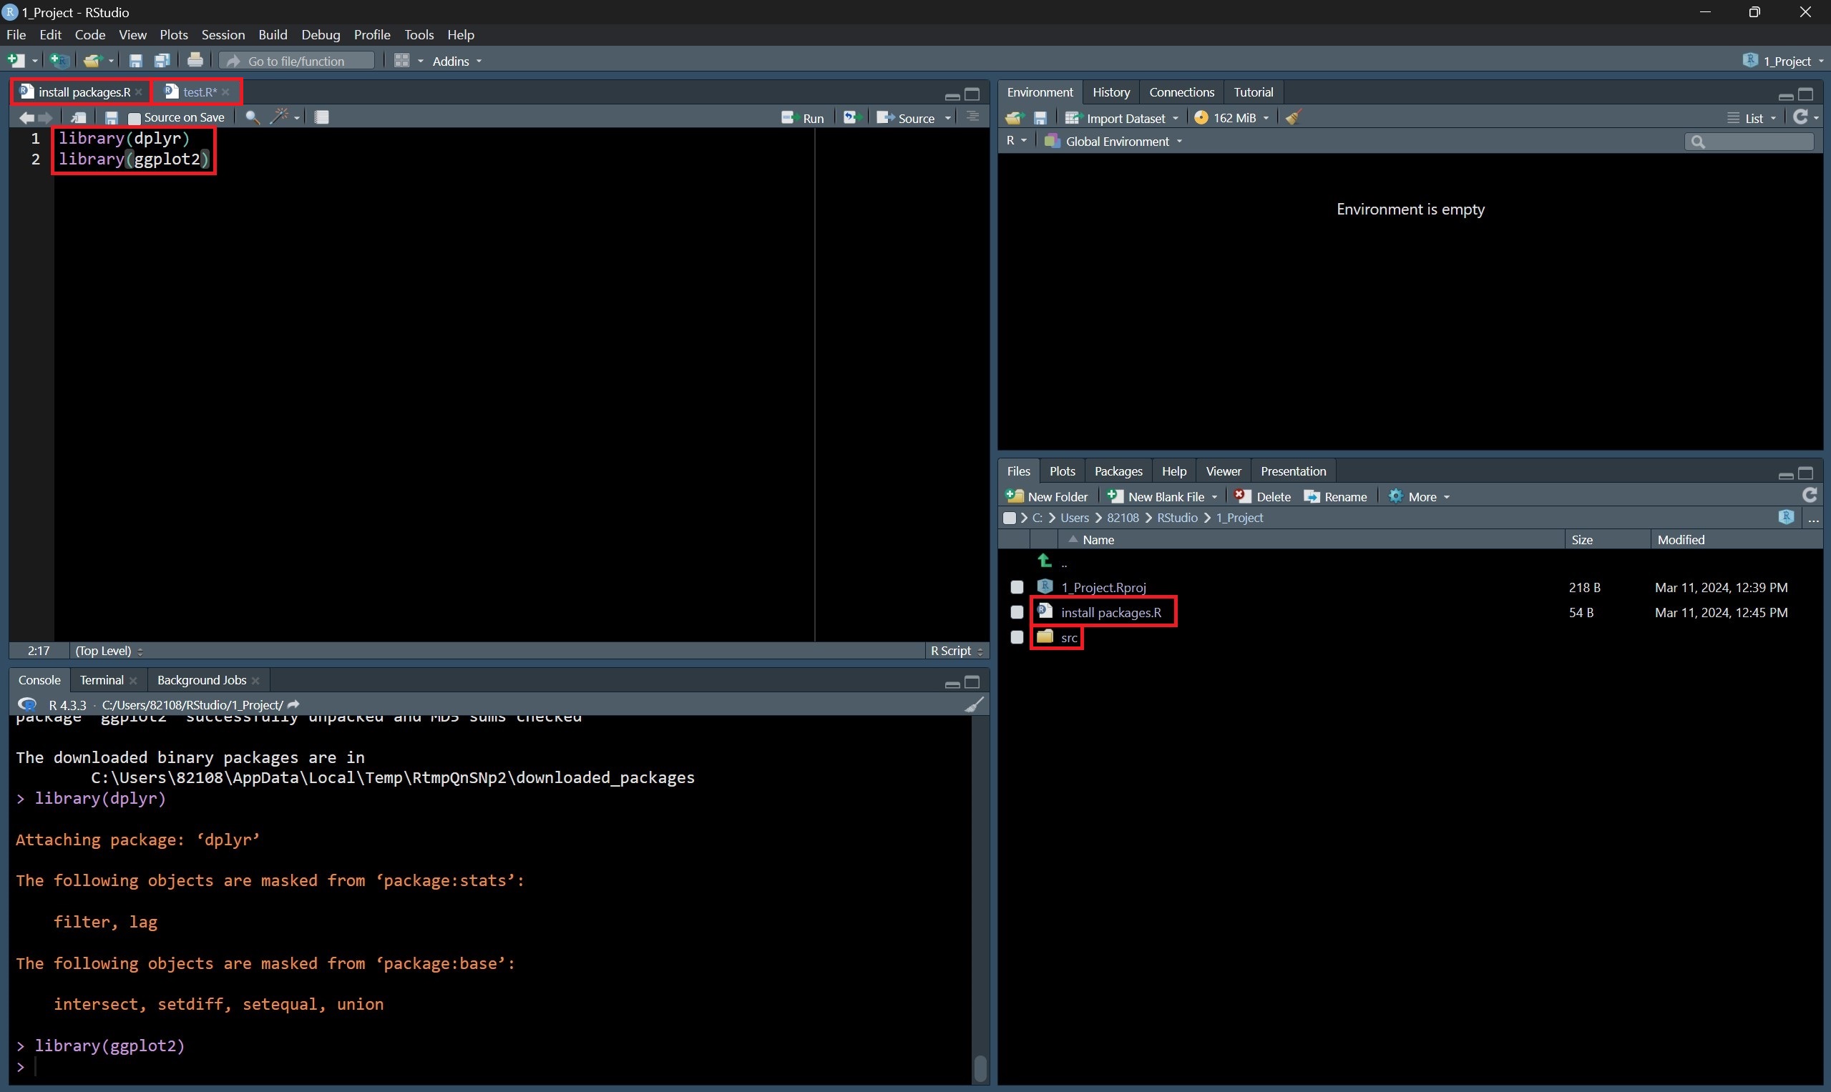Click the clear console broom icon
The height and width of the screenshot is (1092, 1831).
974,705
